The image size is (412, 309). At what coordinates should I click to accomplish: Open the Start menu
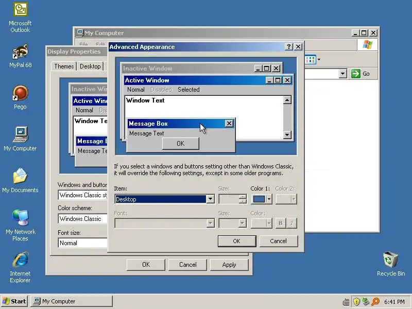(14, 301)
